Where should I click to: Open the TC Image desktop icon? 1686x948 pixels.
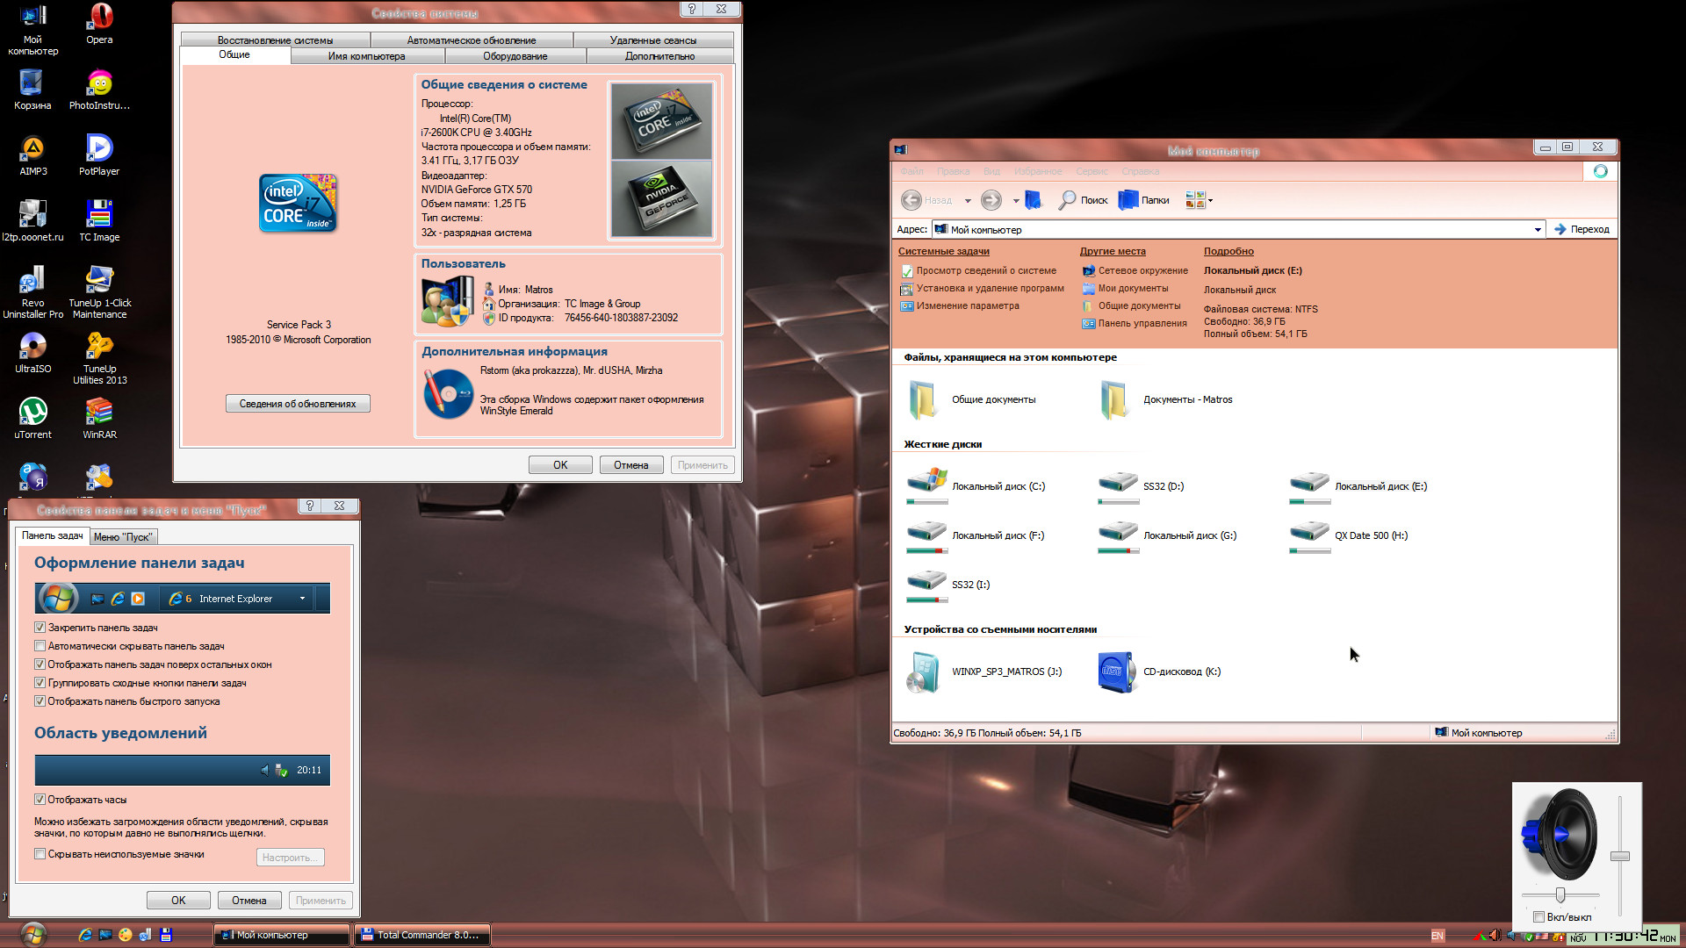point(99,221)
